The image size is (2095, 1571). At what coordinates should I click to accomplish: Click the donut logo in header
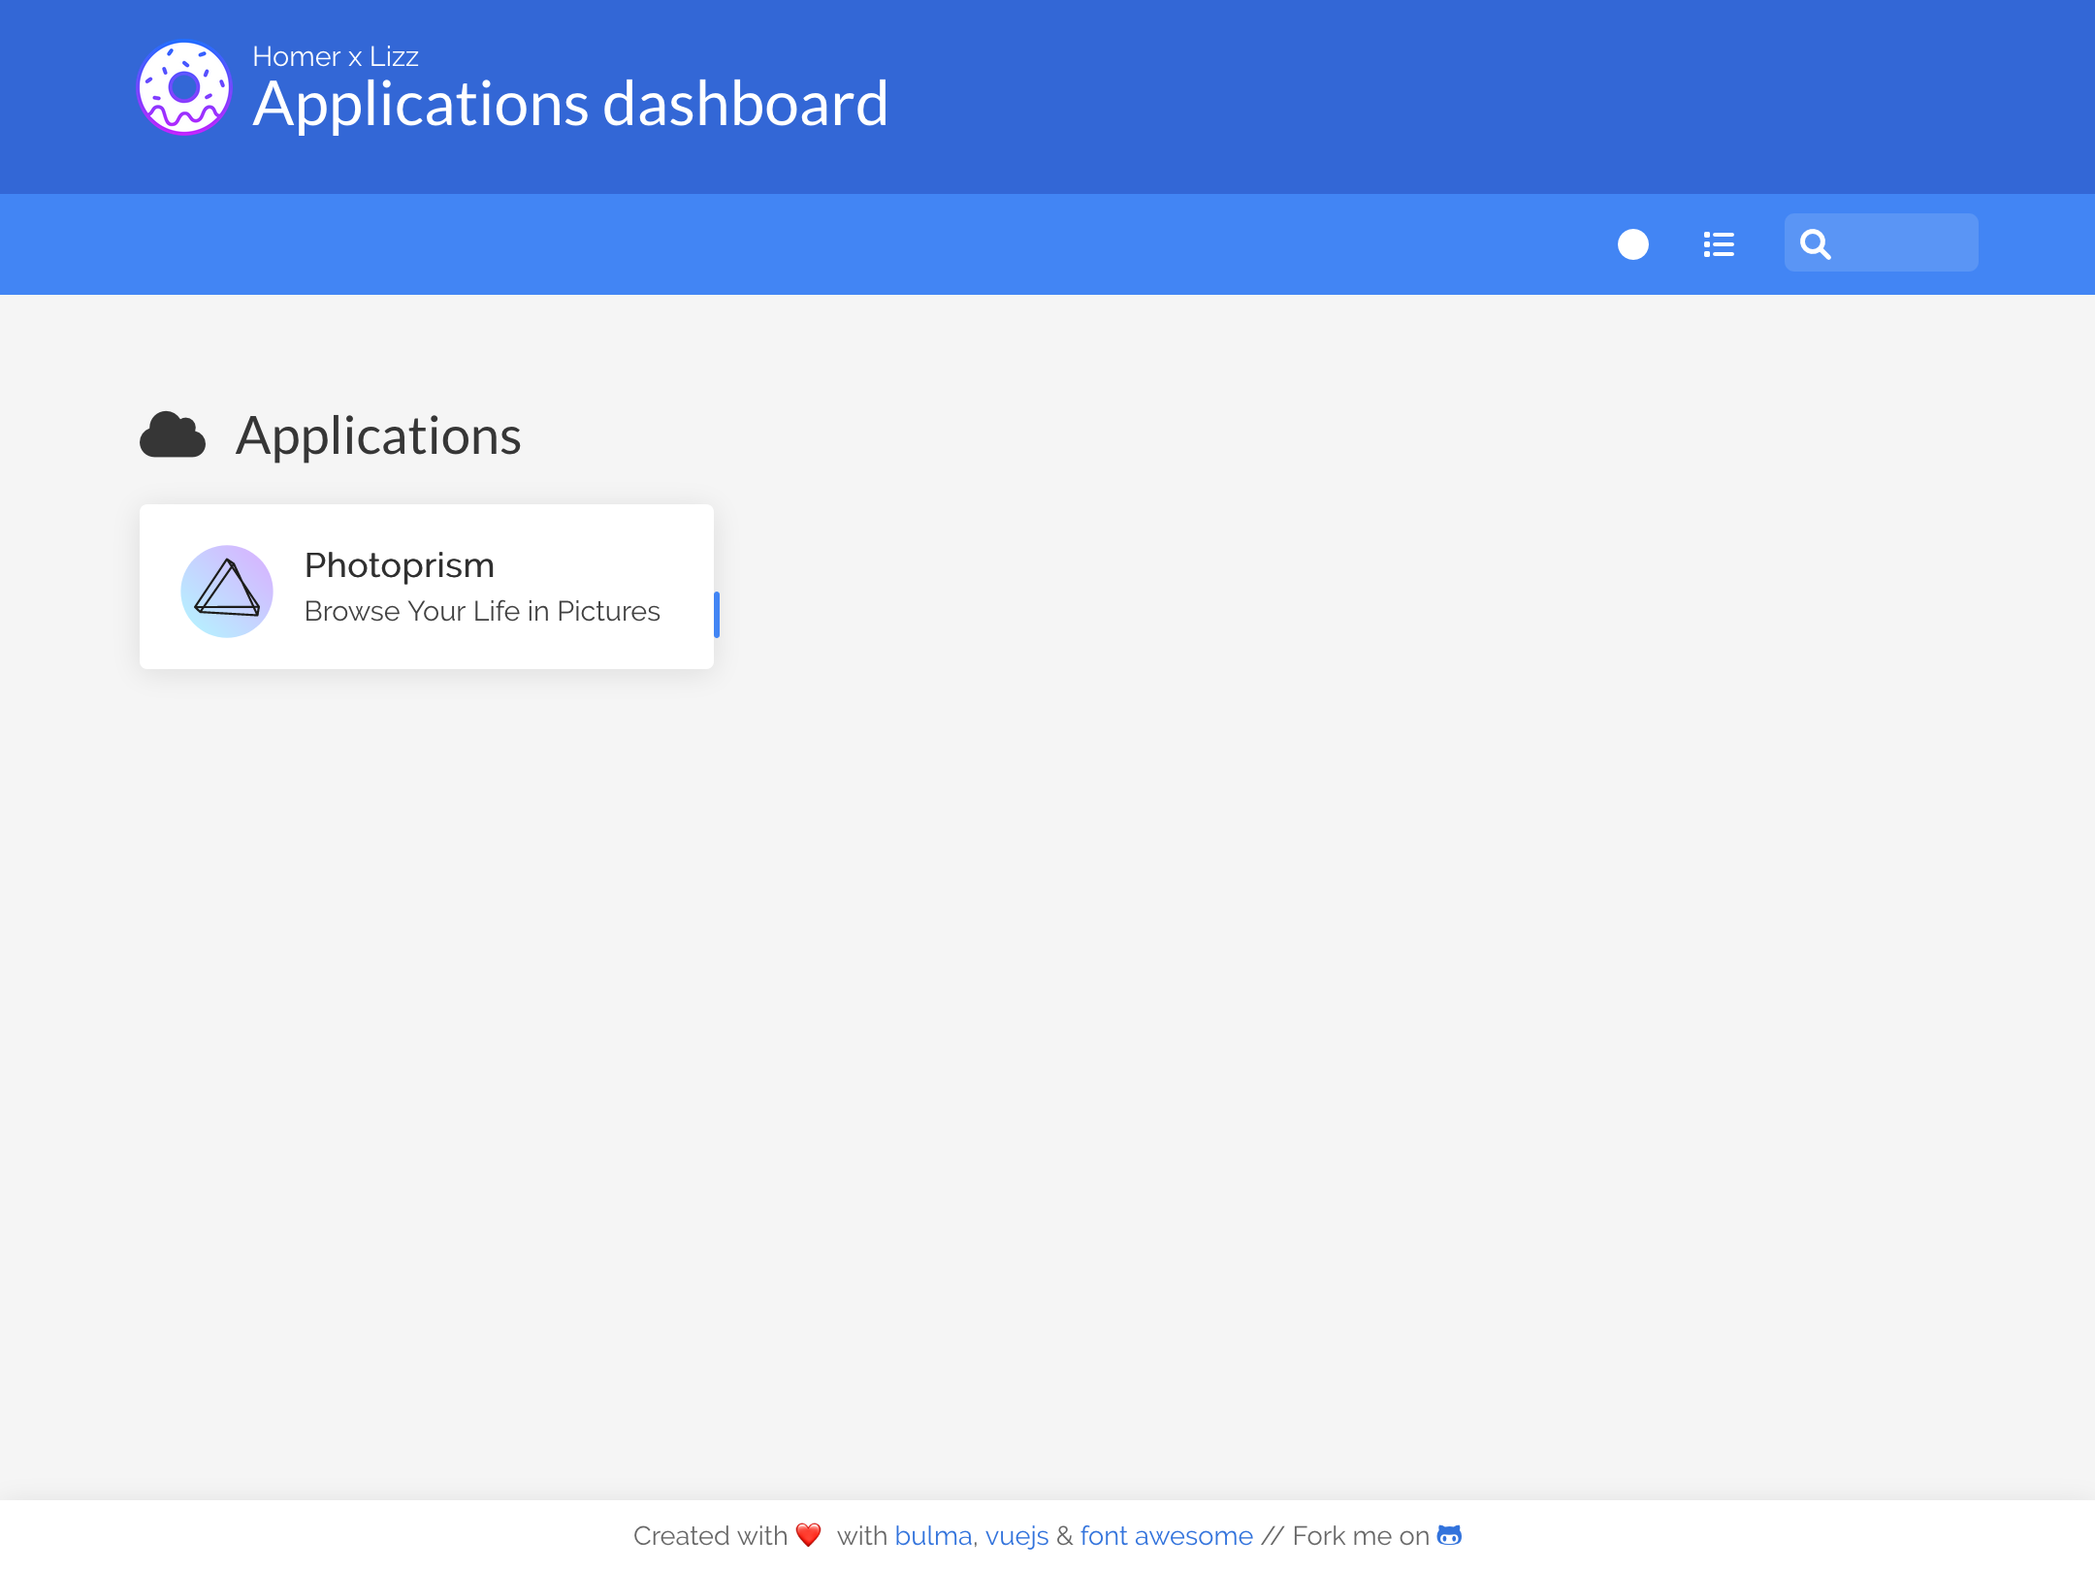pos(183,87)
